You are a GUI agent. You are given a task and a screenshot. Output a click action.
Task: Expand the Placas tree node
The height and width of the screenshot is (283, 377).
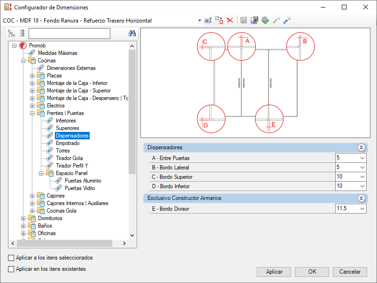[x=32, y=76]
